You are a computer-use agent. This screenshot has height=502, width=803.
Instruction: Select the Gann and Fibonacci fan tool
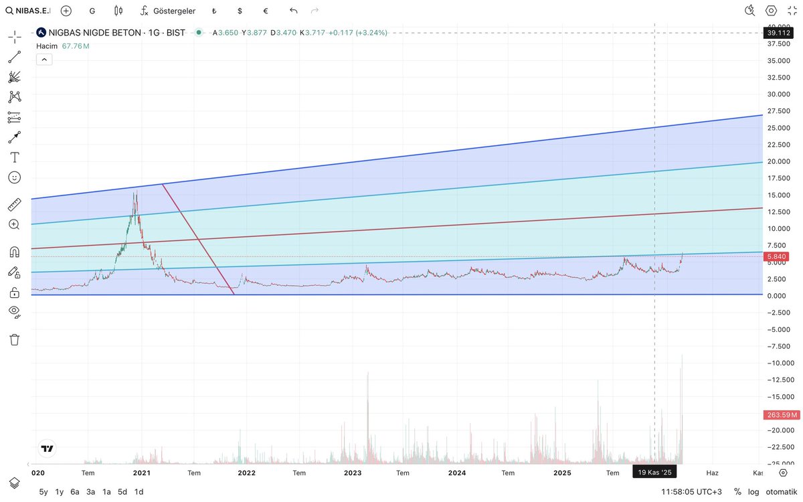tap(15, 77)
